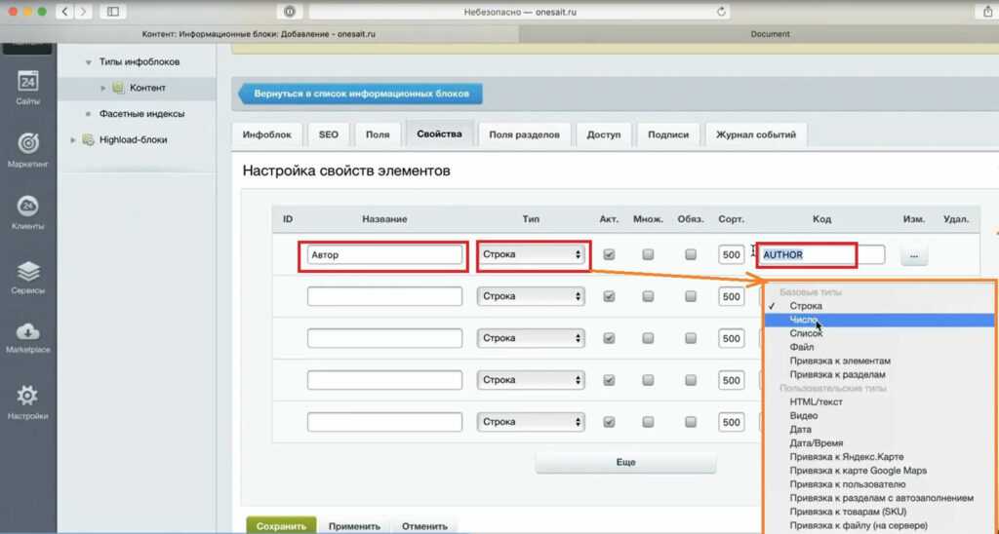Go back with Safari back arrow
The height and width of the screenshot is (534, 999).
[64, 12]
